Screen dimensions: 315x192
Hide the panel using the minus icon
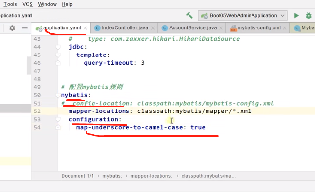[25, 28]
